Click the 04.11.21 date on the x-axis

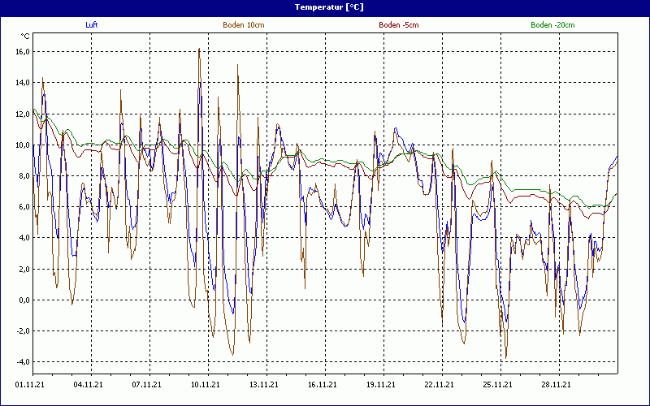pos(88,385)
